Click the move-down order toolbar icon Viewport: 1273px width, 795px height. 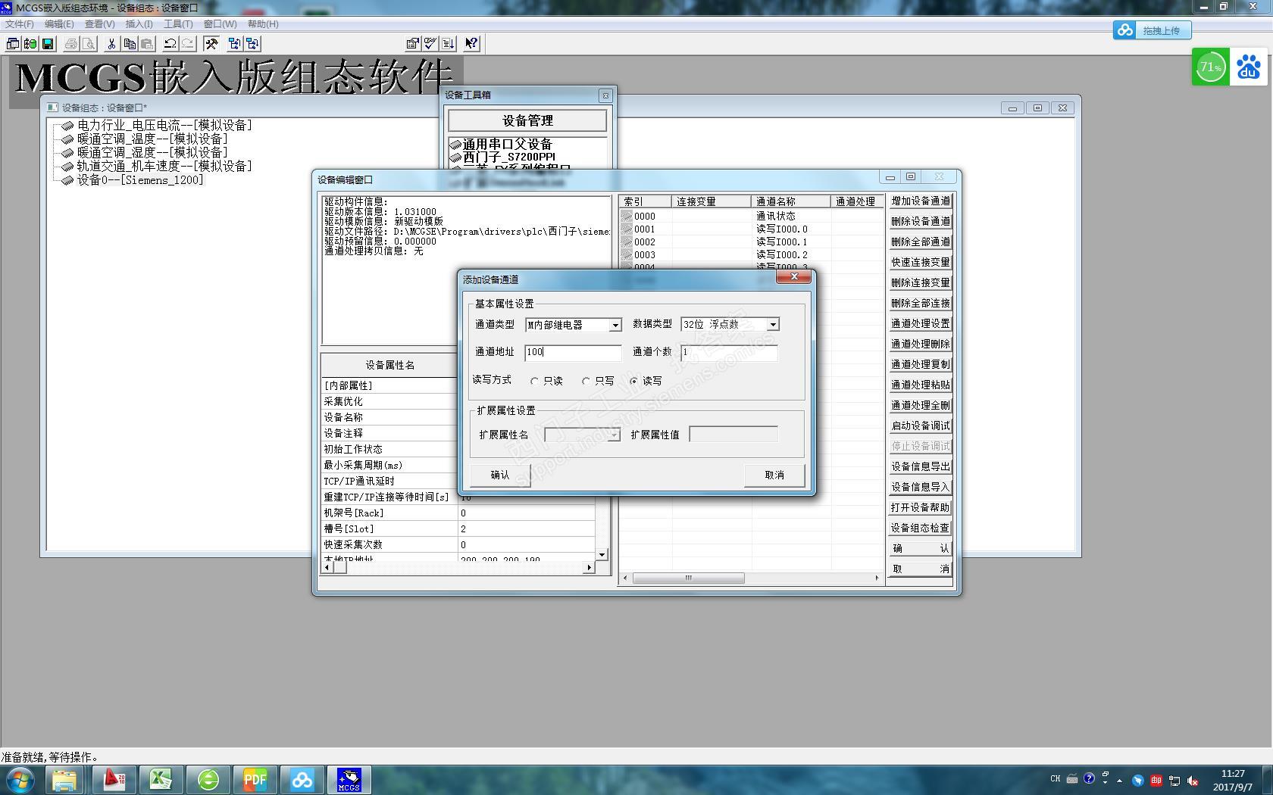point(252,44)
